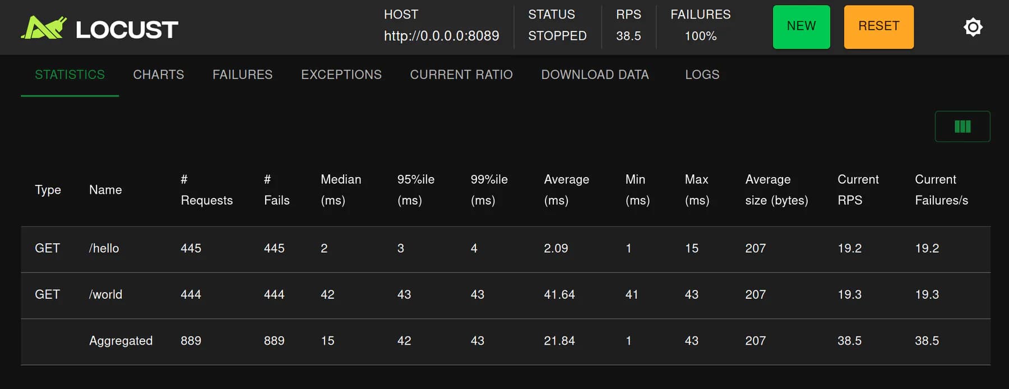Click Aggregated median value 15
This screenshot has height=389, width=1009.
pos(327,341)
